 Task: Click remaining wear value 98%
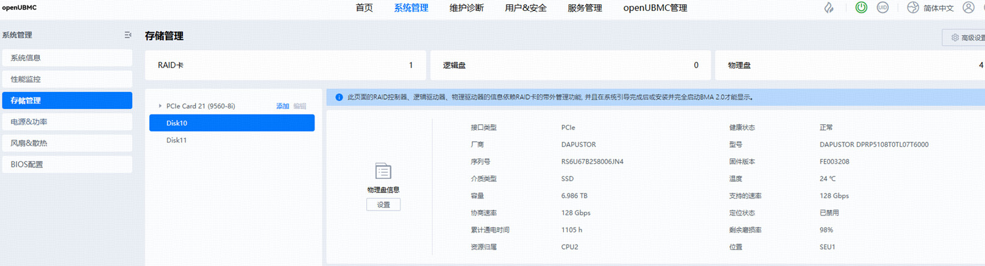click(x=827, y=230)
